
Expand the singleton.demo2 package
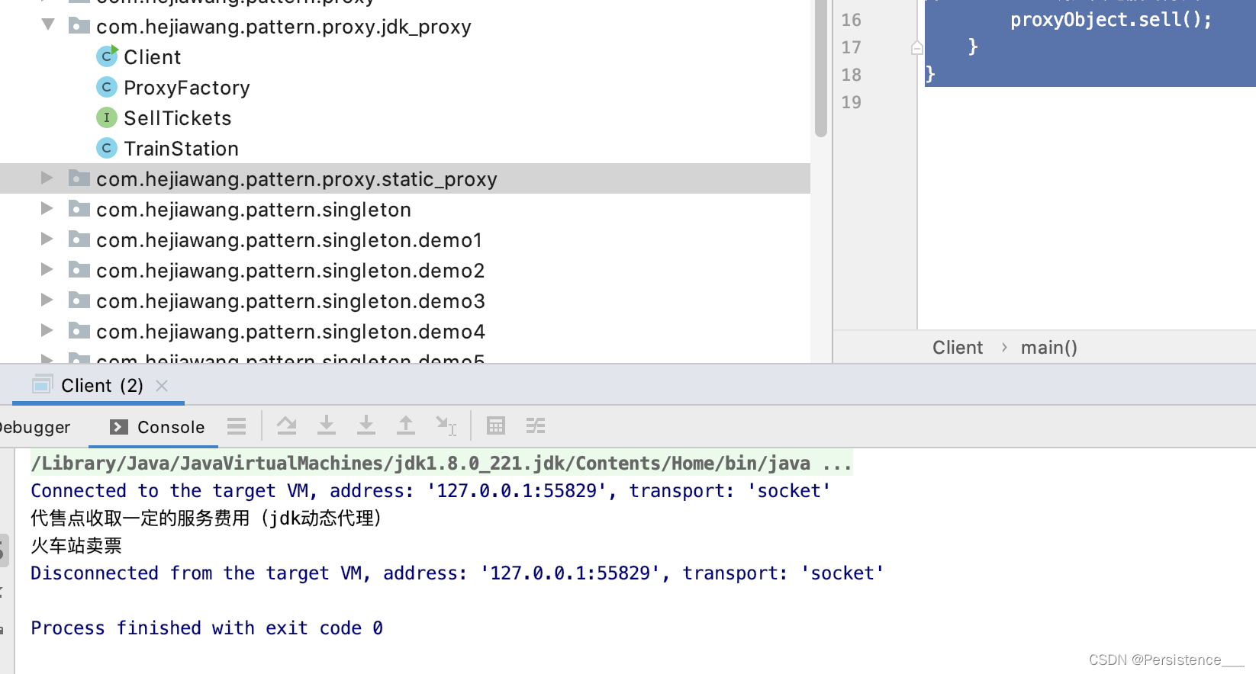point(47,269)
